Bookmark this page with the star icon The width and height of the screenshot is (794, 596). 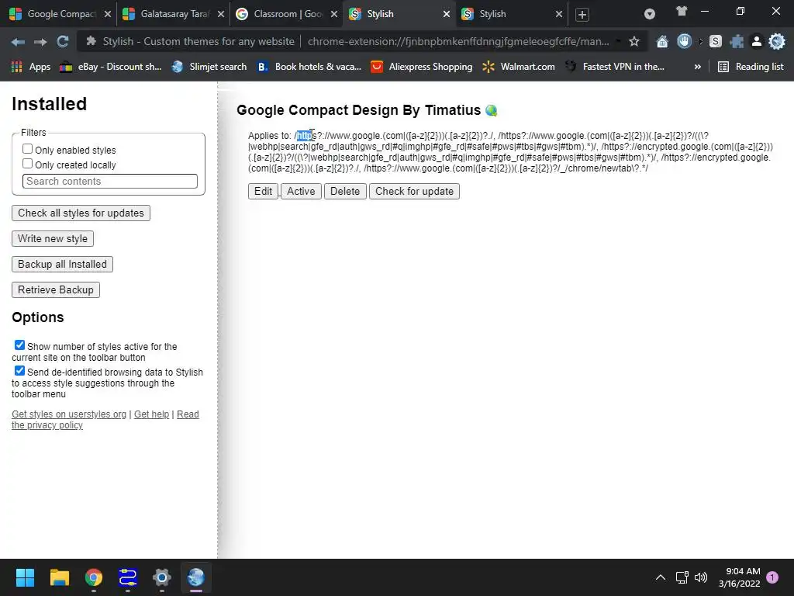[x=634, y=42]
